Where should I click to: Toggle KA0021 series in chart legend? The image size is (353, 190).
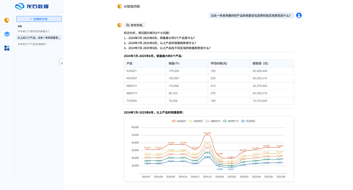click(179, 121)
